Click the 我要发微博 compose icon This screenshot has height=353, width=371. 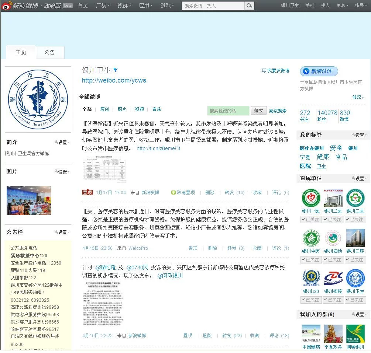[264, 71]
